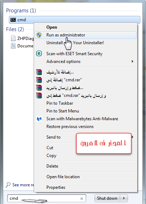
Task: Click the WinRAR icon next to the first "cmd.rar" entry
Action: 39,80
